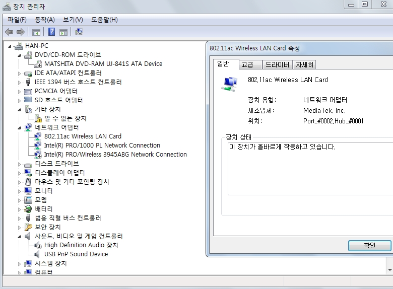
Task: Click the 디스크 드라이브 icon
Action: pyautogui.click(x=28, y=165)
